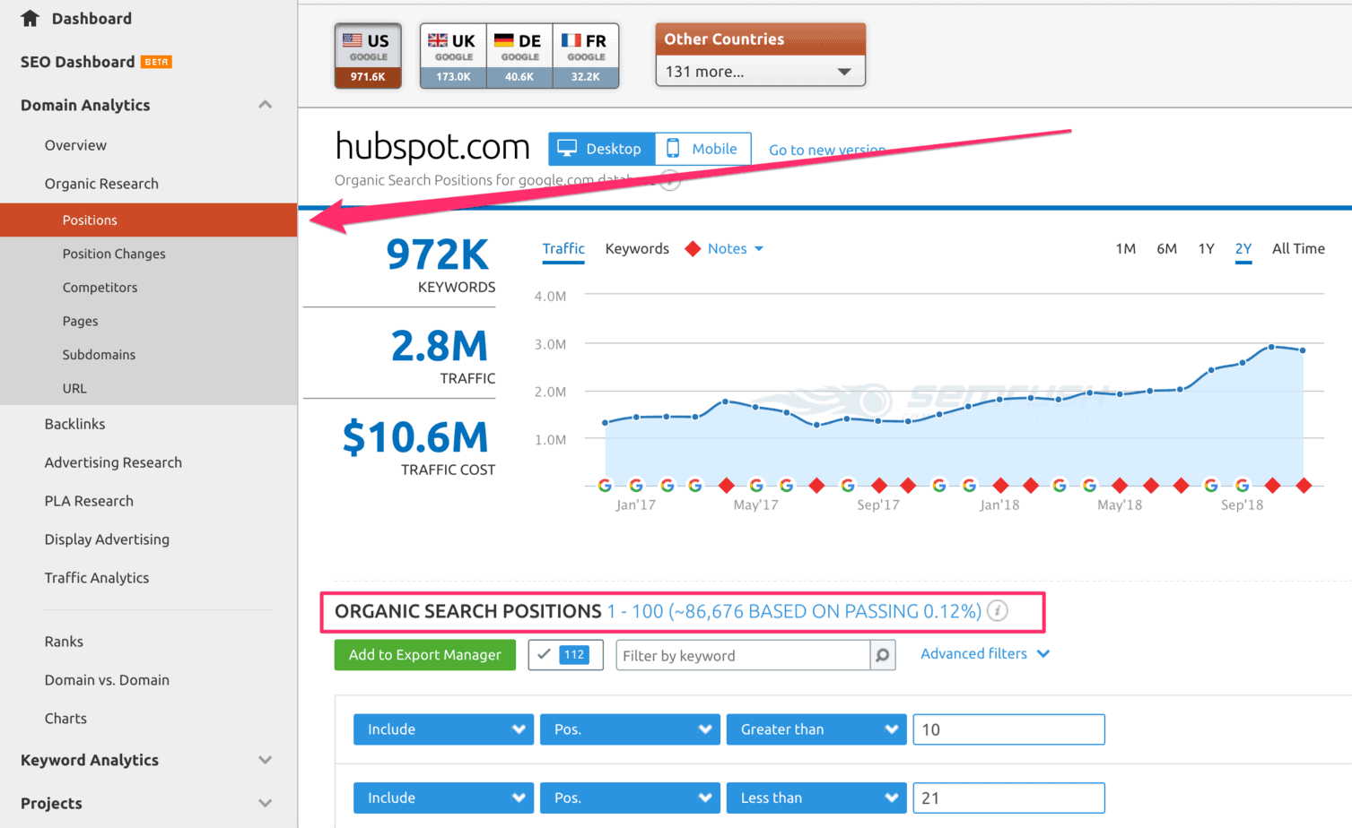Select the US Google database
The width and height of the screenshot is (1352, 828).
pyautogui.click(x=368, y=56)
